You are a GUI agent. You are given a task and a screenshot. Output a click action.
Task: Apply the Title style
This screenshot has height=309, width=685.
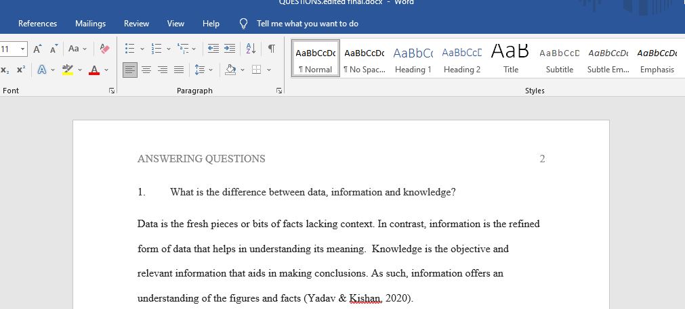(510, 58)
